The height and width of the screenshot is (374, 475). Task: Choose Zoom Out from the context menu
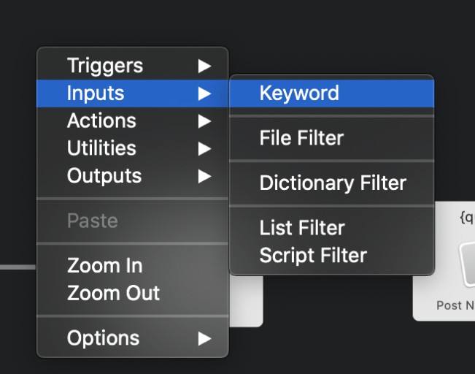tap(113, 294)
